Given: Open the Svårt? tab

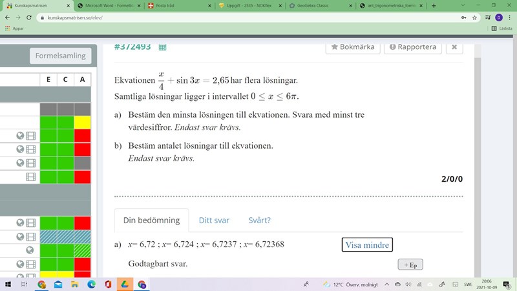Looking at the screenshot, I should tap(260, 220).
